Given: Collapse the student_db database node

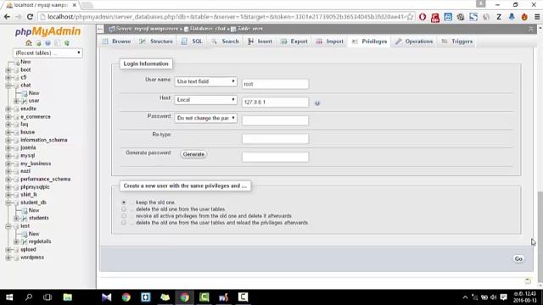Looking at the screenshot, I should point(8,202).
